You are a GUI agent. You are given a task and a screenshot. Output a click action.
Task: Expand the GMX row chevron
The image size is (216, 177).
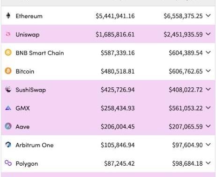point(208,108)
